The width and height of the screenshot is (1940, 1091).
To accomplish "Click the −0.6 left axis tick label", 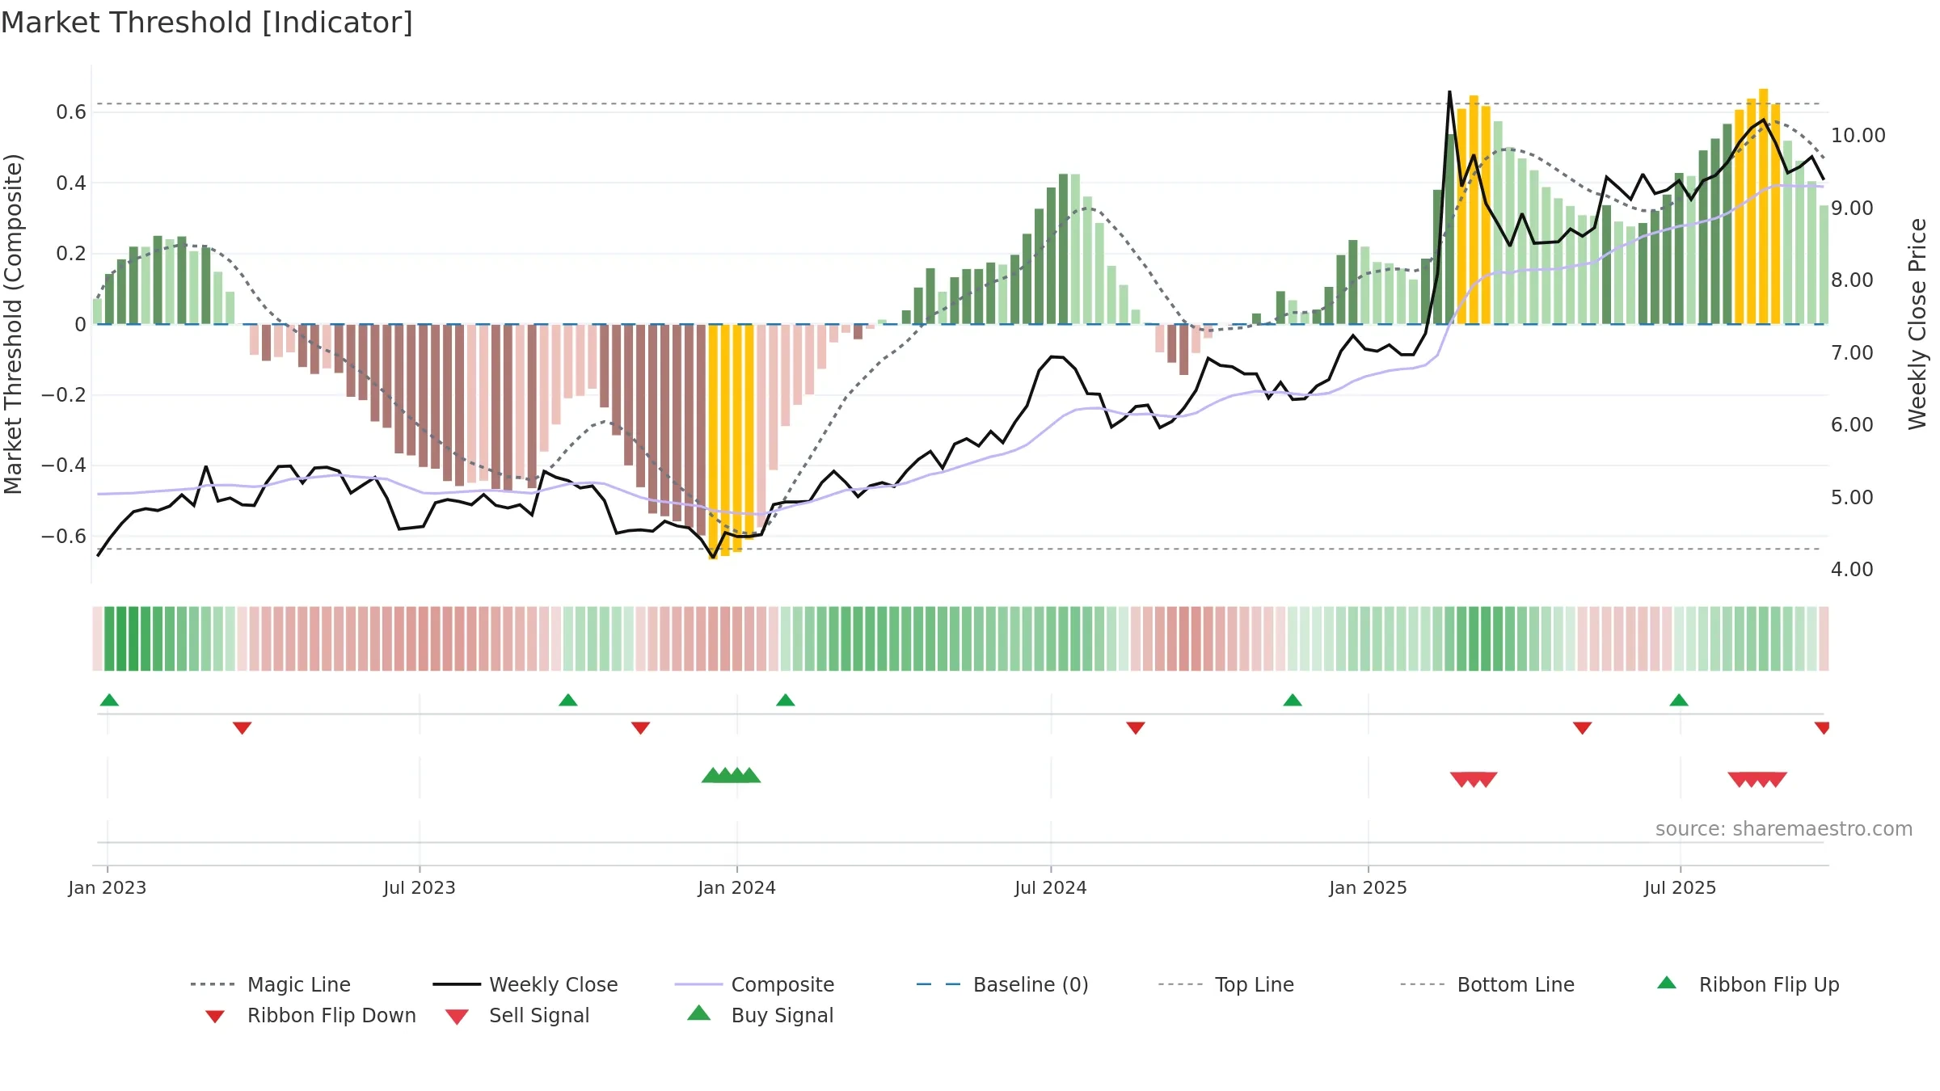I will (x=64, y=537).
